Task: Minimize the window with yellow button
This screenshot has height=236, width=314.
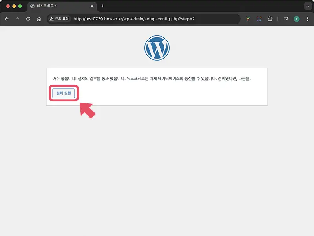Action: tap(14, 6)
